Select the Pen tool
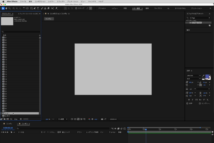The image size is (214, 143). pos(35,8)
